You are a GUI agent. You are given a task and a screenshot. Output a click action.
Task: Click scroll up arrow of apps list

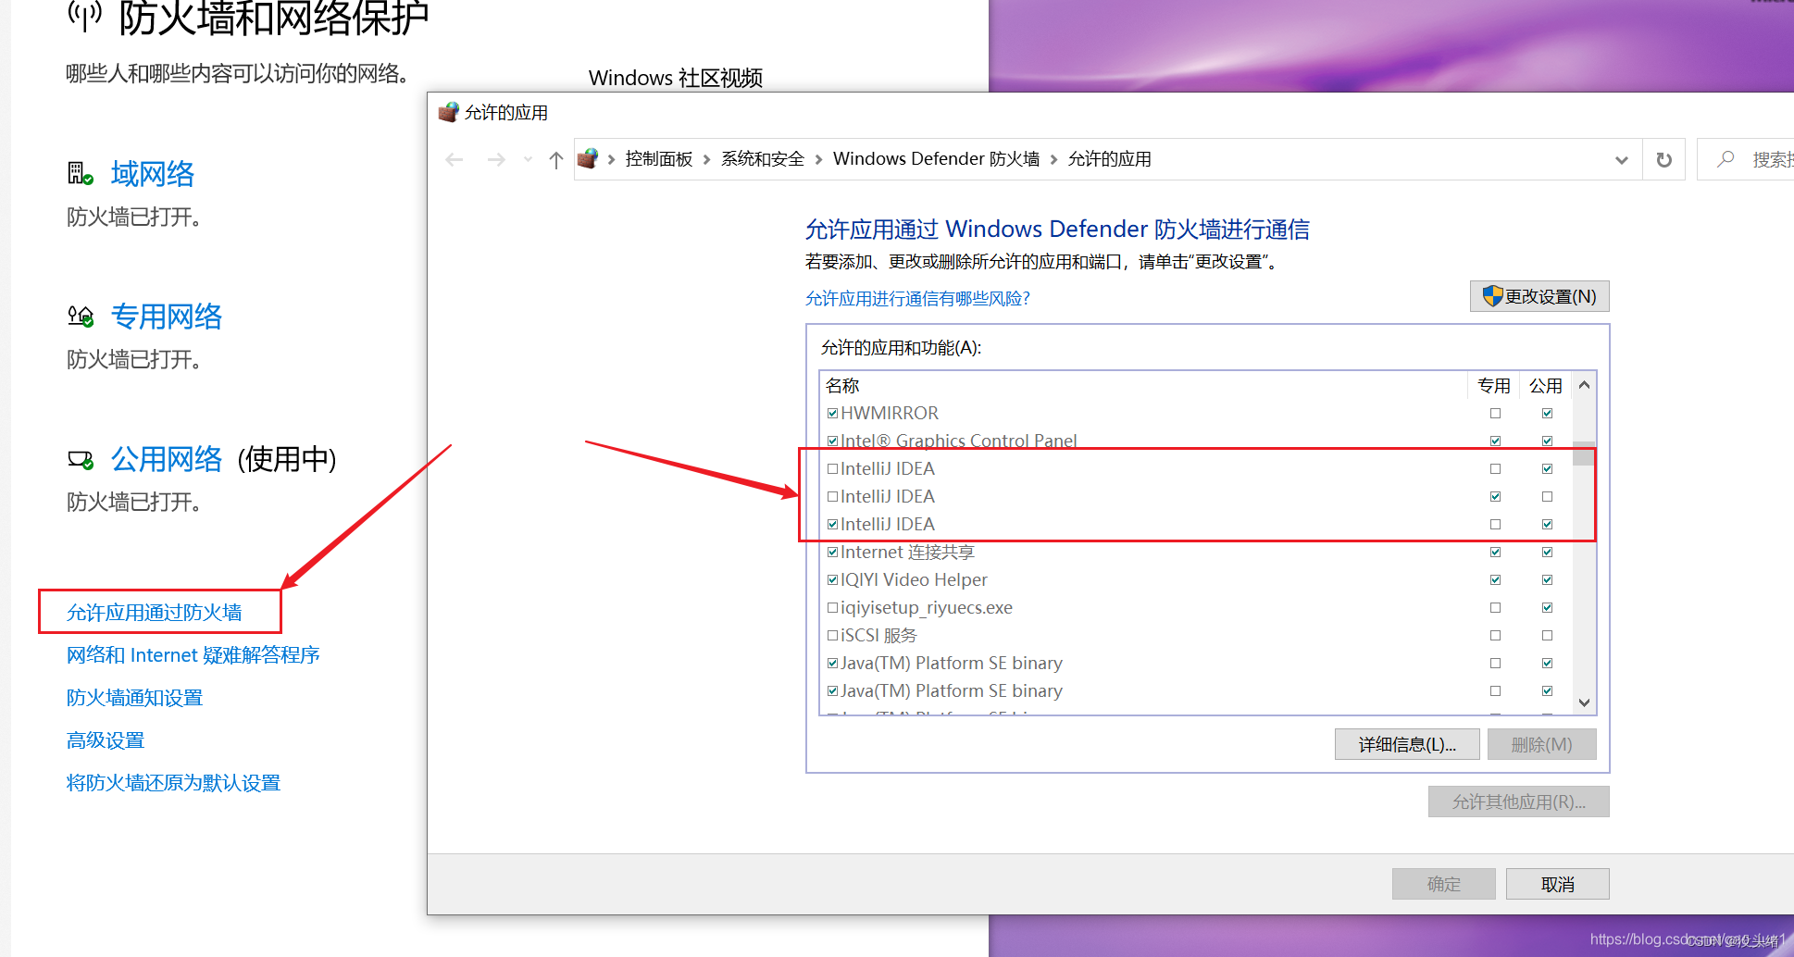point(1584,385)
